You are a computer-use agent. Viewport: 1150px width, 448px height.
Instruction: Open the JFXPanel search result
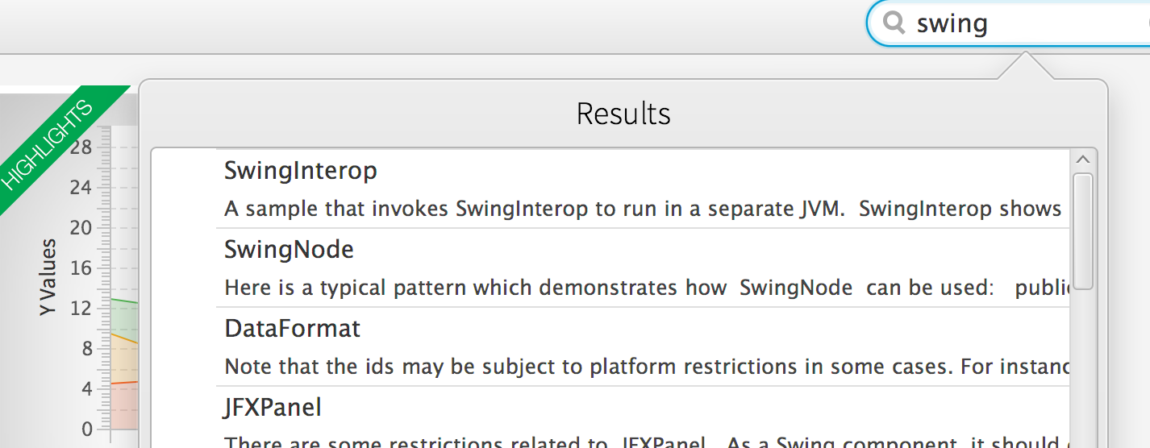point(273,408)
